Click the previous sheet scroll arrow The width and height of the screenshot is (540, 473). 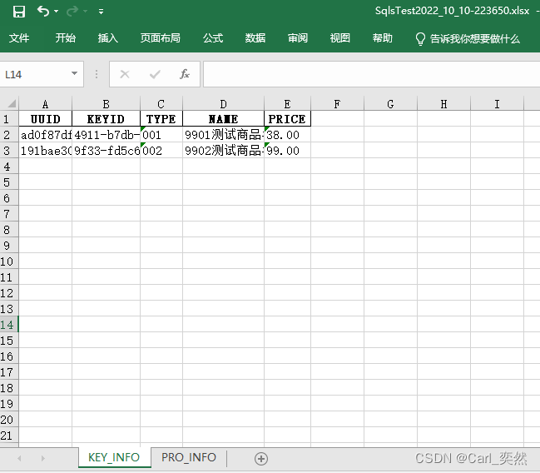19,458
